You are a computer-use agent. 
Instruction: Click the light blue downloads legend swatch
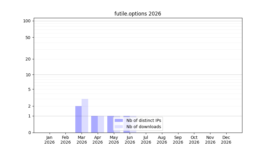[119, 127]
